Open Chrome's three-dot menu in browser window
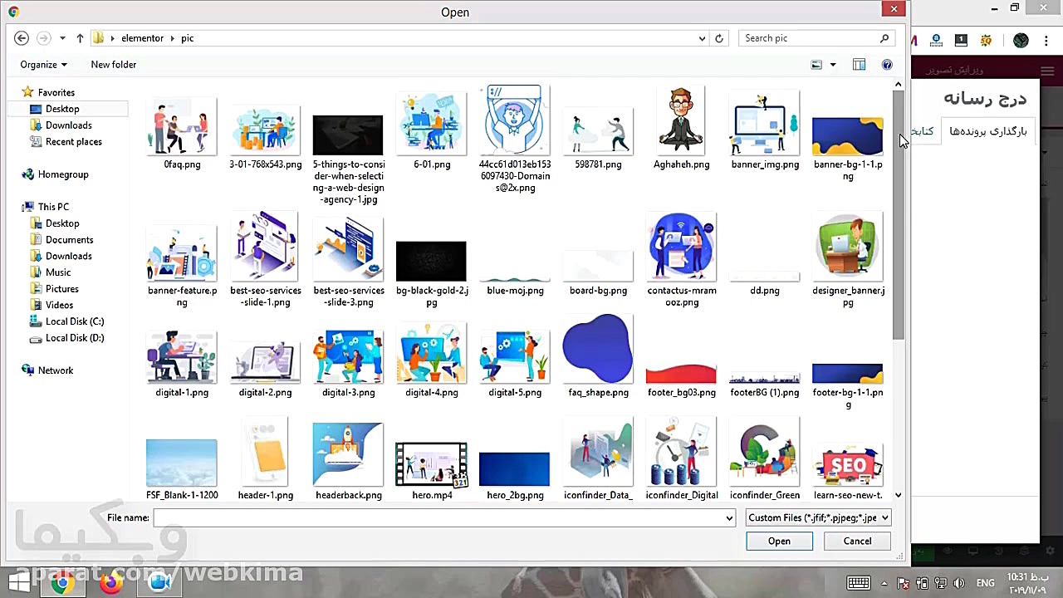The width and height of the screenshot is (1063, 598). point(1046,41)
